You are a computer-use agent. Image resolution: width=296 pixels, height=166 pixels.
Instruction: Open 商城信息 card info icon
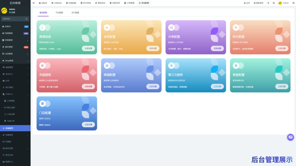click(x=42, y=28)
